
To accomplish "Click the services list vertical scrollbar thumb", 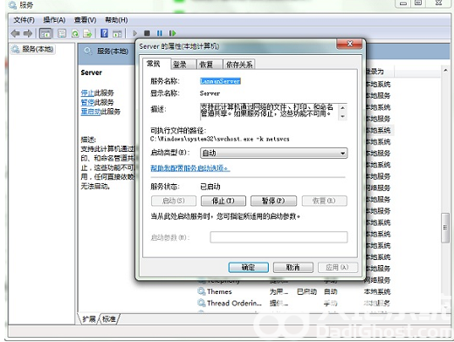I will click(445, 228).
